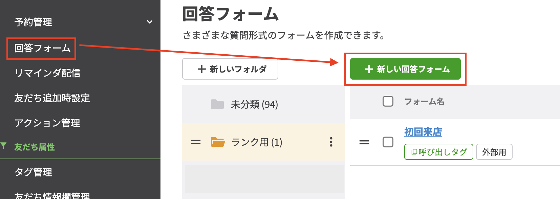Screen dimensions: 560x199
Task: Click the plus icon on 新しい回答フォーム
Action: 369,69
